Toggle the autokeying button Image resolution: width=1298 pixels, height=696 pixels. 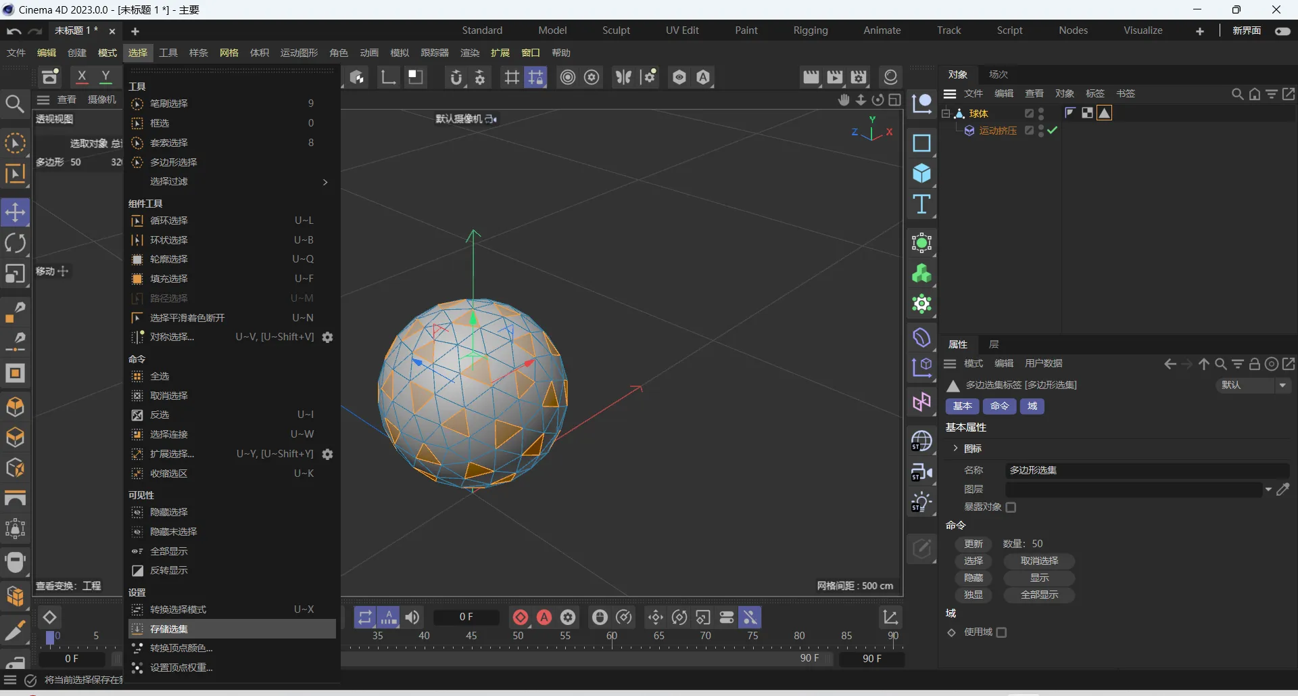[x=544, y=617]
